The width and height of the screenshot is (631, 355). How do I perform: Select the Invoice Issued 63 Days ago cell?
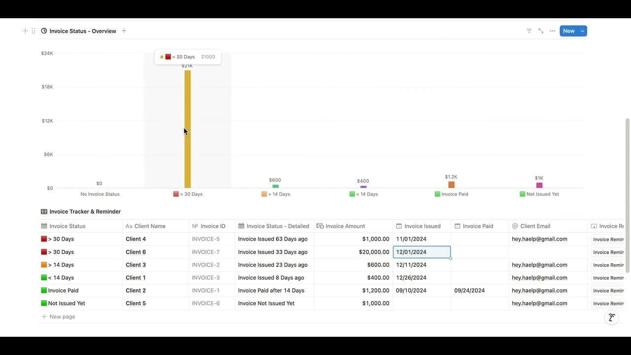[x=275, y=239]
